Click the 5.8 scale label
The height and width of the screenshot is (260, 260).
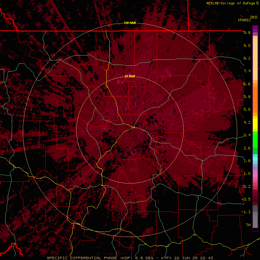(x=247, y=97)
